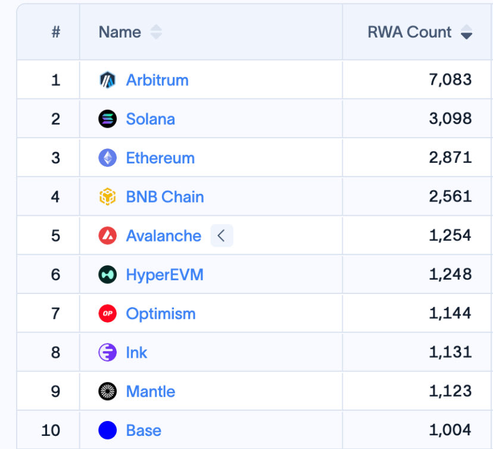Click rank number 10 in Base row
Screen dimensions: 493x449
point(51,430)
